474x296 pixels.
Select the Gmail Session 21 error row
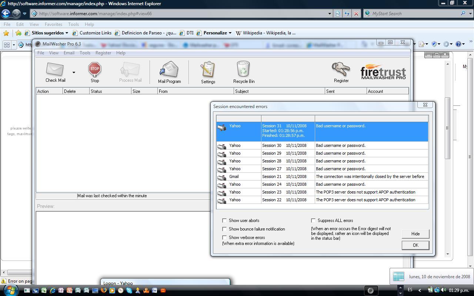tap(322, 176)
